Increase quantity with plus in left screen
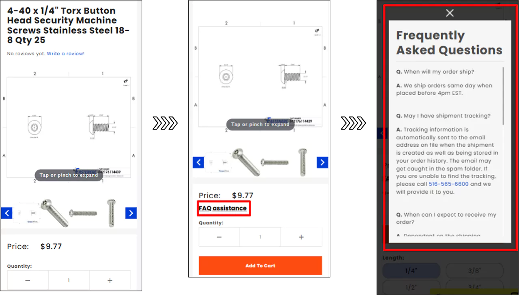The width and height of the screenshot is (519, 295). 110,280
